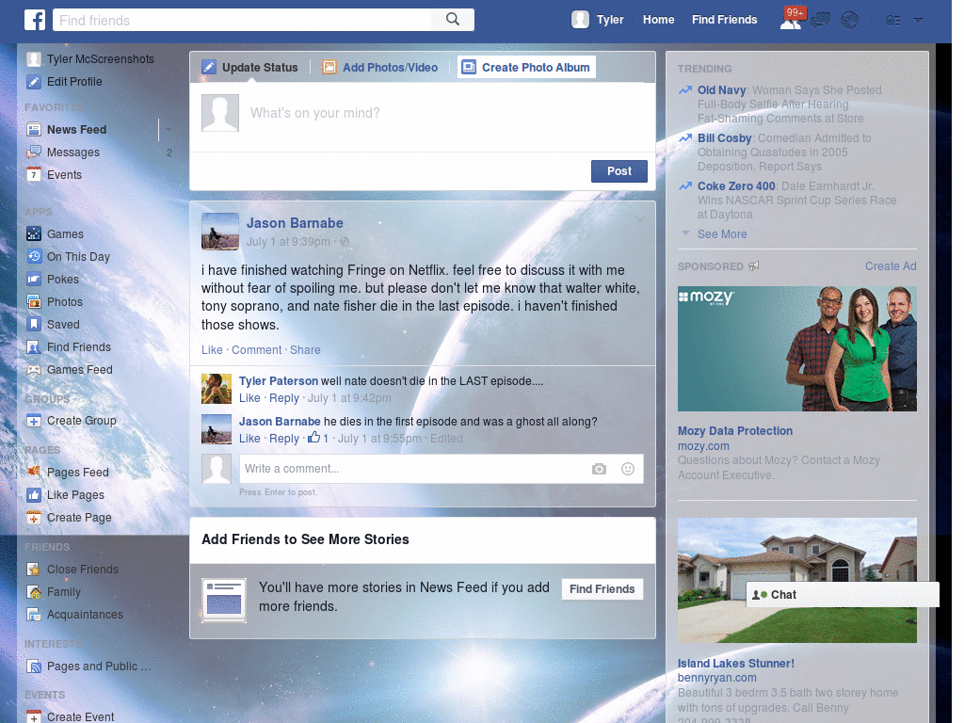
Task: Open the account dropdown arrow in top bar
Action: (919, 21)
